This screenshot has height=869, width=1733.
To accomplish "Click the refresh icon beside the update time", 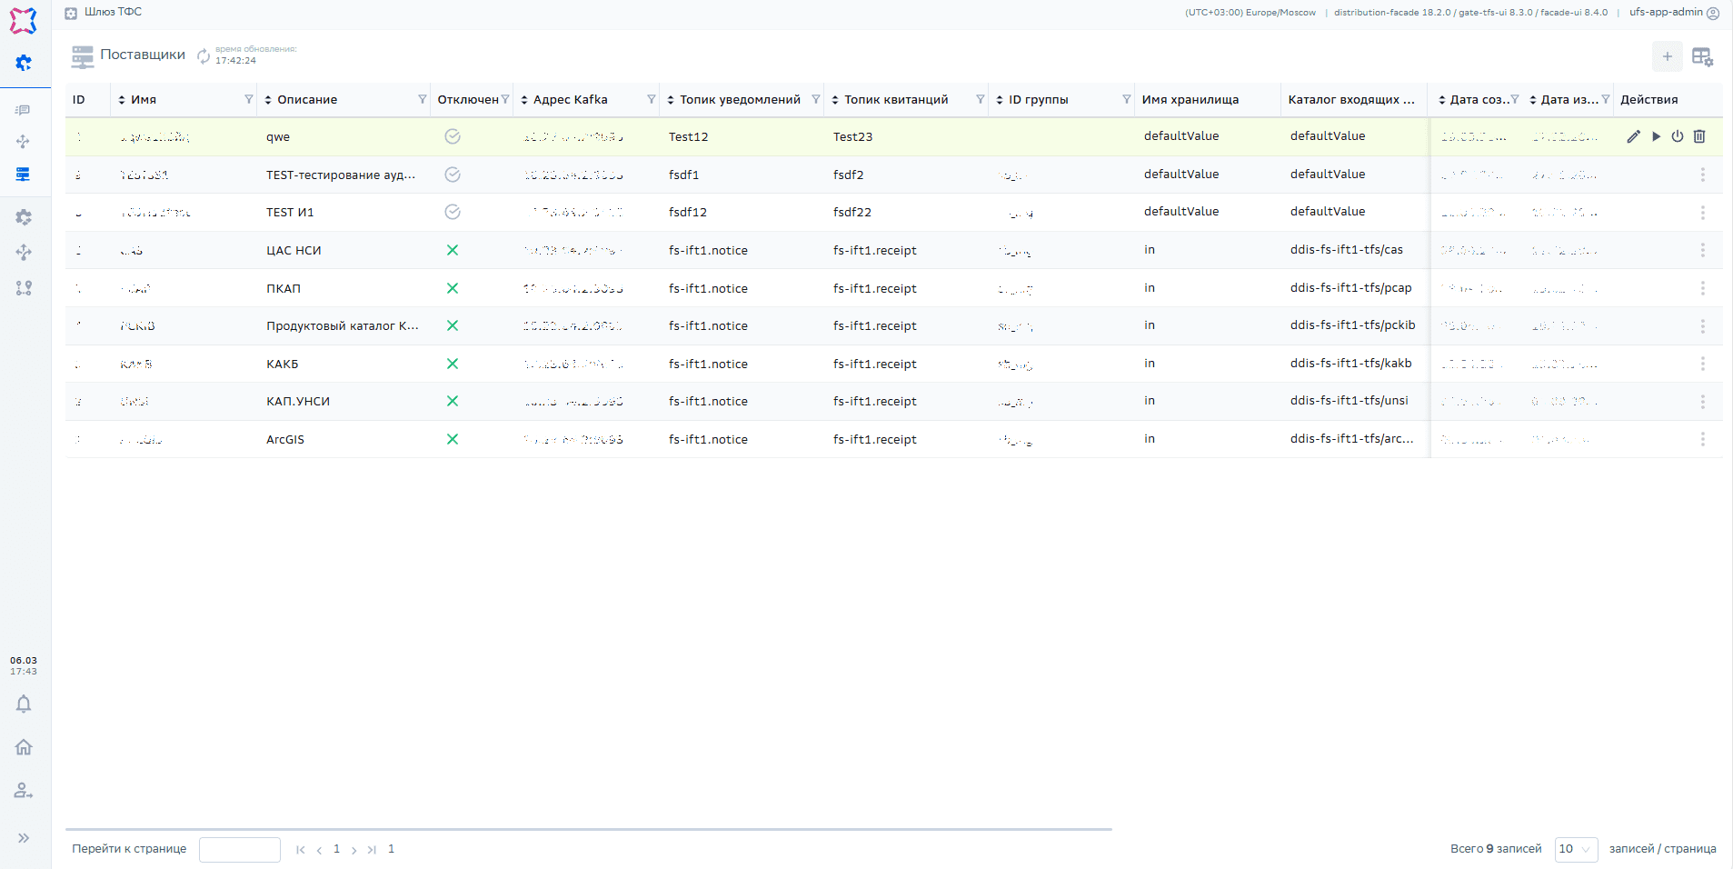I will tap(204, 55).
